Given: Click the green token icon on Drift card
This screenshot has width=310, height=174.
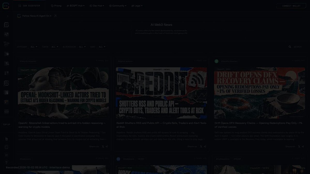Looking at the screenshot, I should [x=216, y=61].
